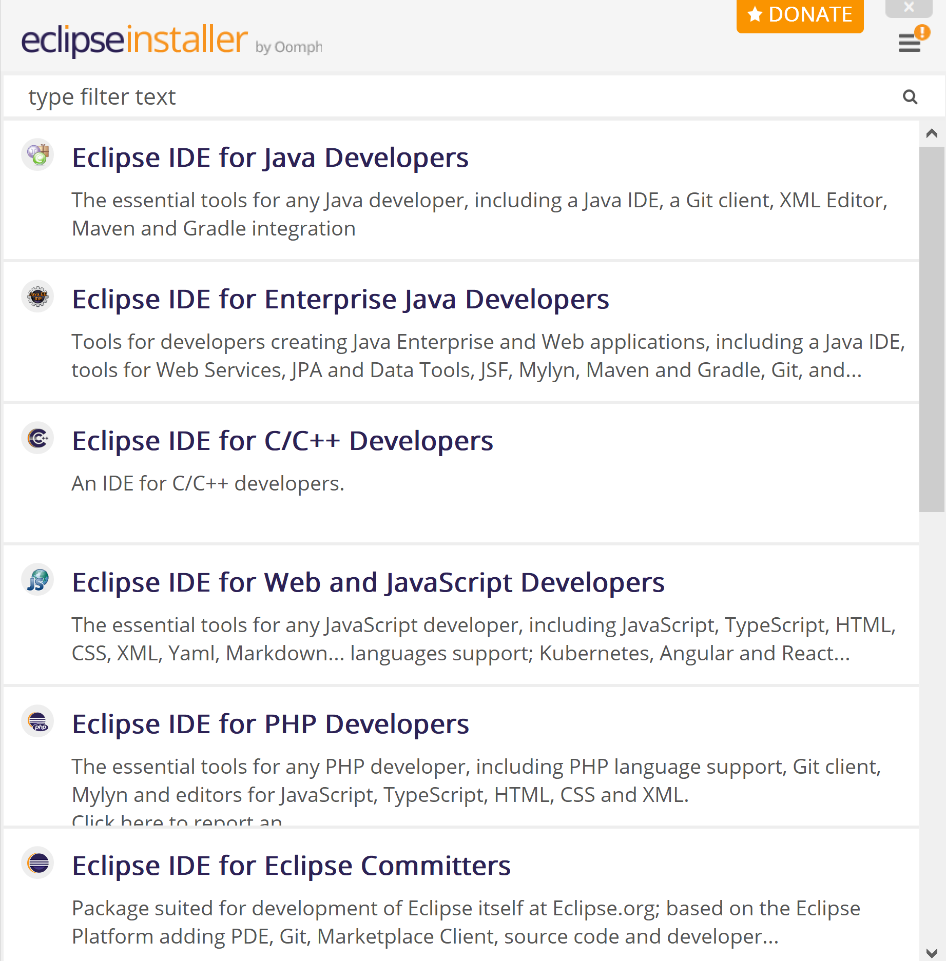Image resolution: width=946 pixels, height=961 pixels.
Task: Click description mentioning 'JavaScript, TypeScript, HTML'
Action: pyautogui.click(x=484, y=639)
